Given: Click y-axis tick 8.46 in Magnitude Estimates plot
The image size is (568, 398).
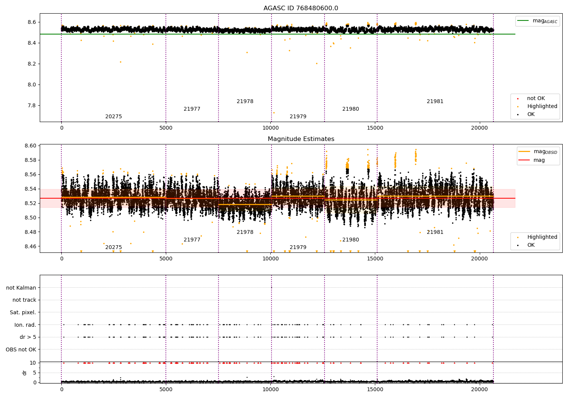Looking at the screenshot, I should [30, 246].
